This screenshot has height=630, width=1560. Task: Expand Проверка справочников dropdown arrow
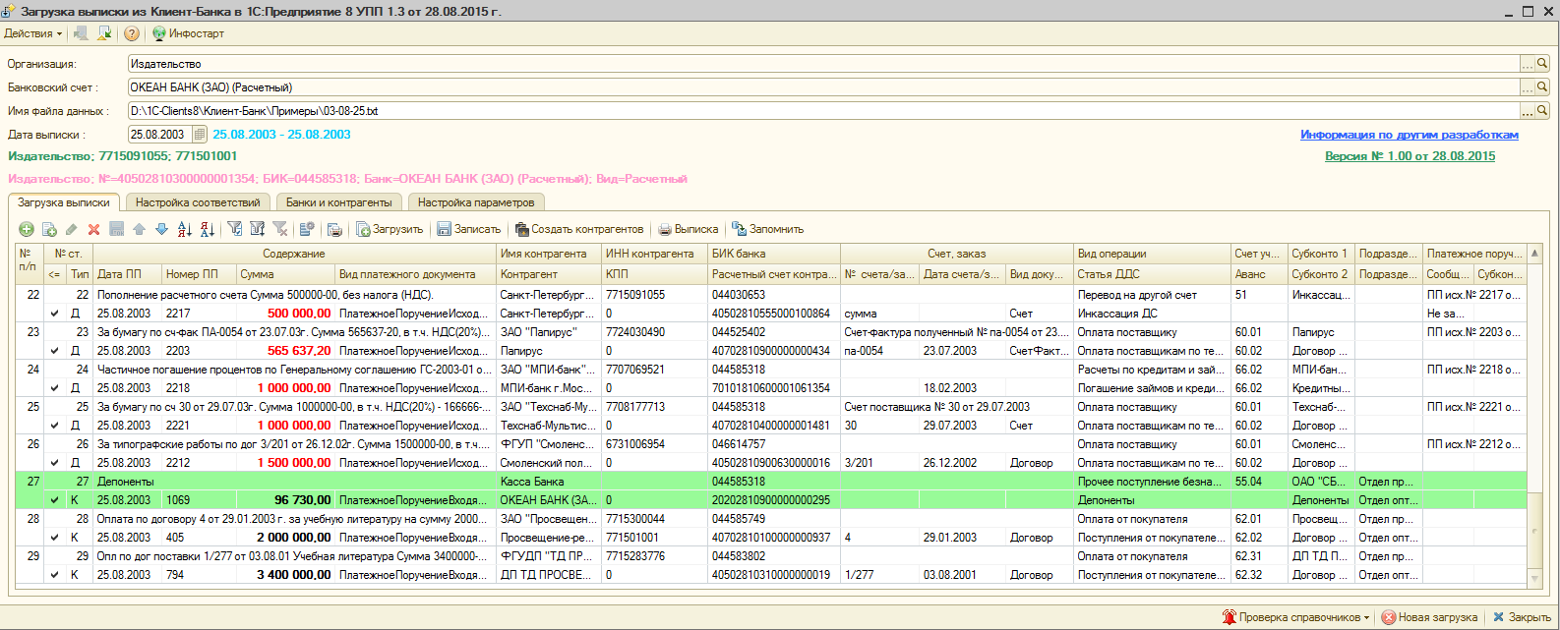[1367, 617]
